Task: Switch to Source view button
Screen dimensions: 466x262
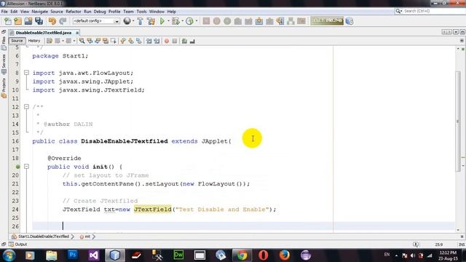Action: [x=17, y=41]
